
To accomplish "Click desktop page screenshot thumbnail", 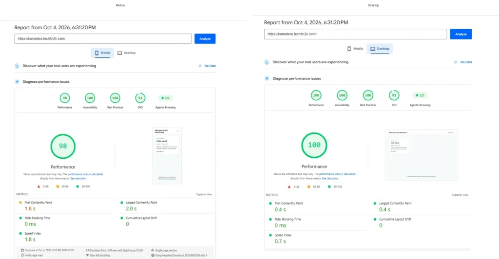I will tap(422, 155).
